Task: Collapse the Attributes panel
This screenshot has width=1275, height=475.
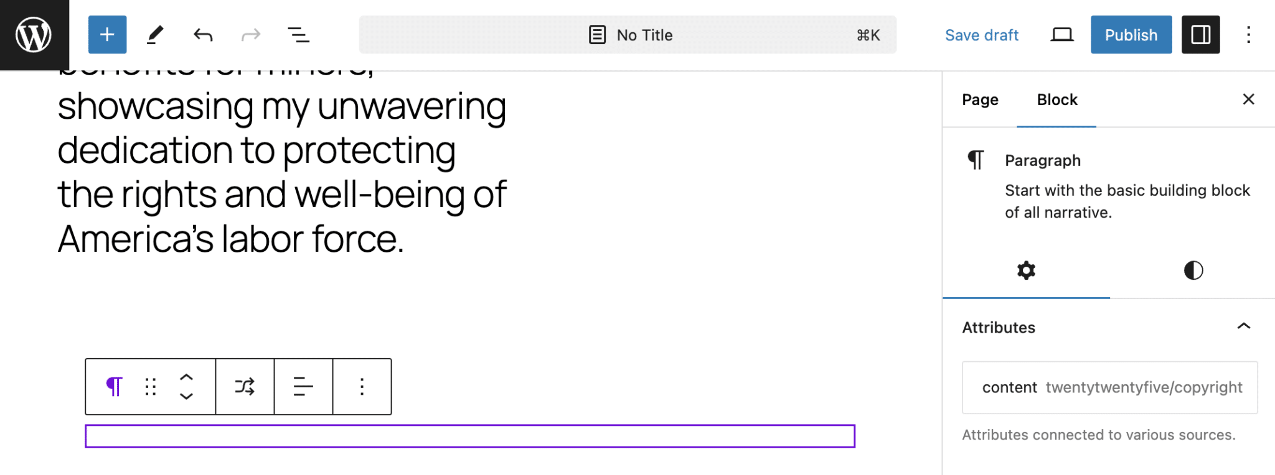Action: pyautogui.click(x=1243, y=327)
